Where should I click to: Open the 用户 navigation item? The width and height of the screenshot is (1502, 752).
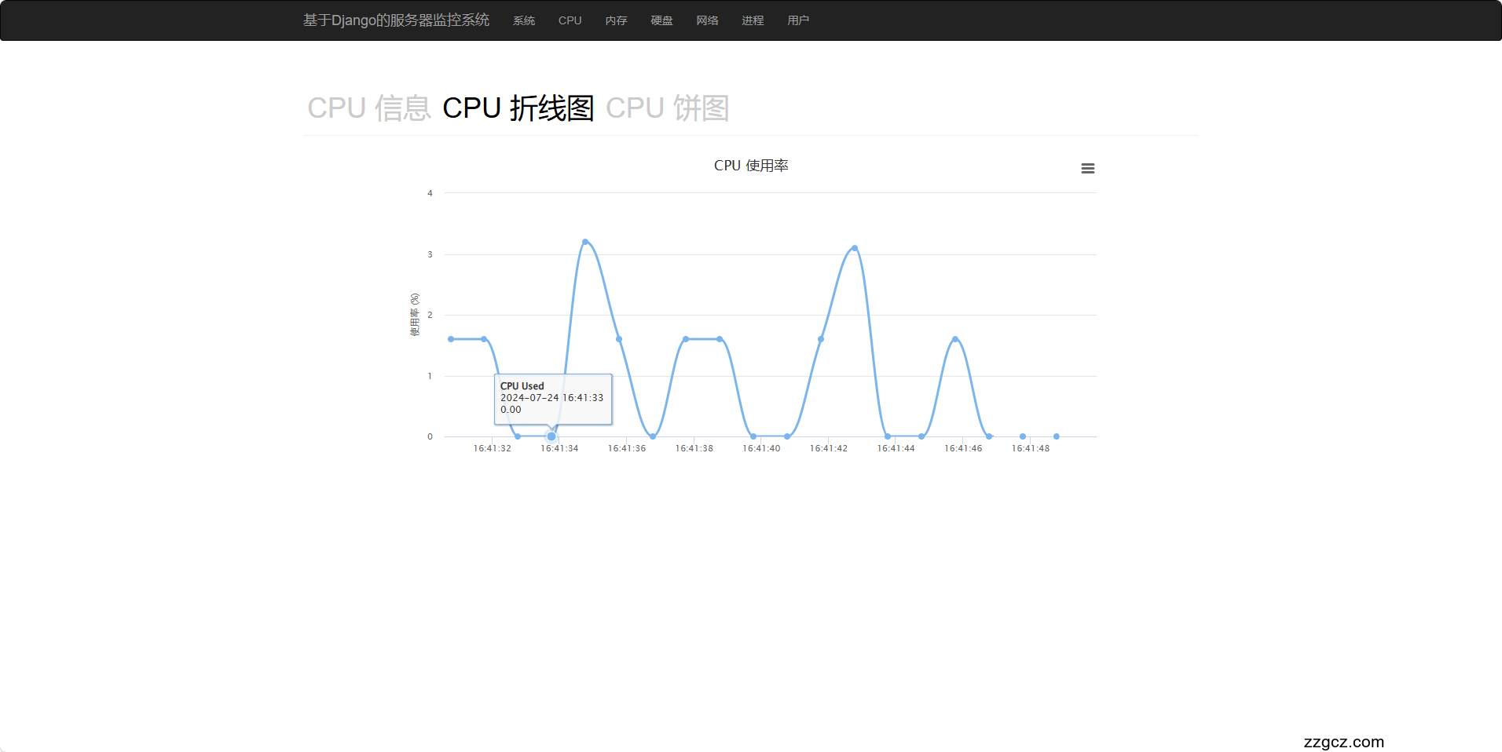click(x=798, y=20)
